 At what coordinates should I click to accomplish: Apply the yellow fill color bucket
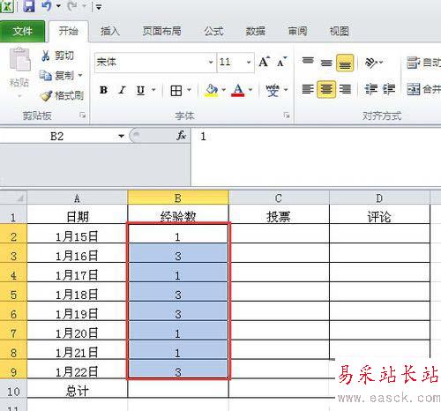(212, 90)
